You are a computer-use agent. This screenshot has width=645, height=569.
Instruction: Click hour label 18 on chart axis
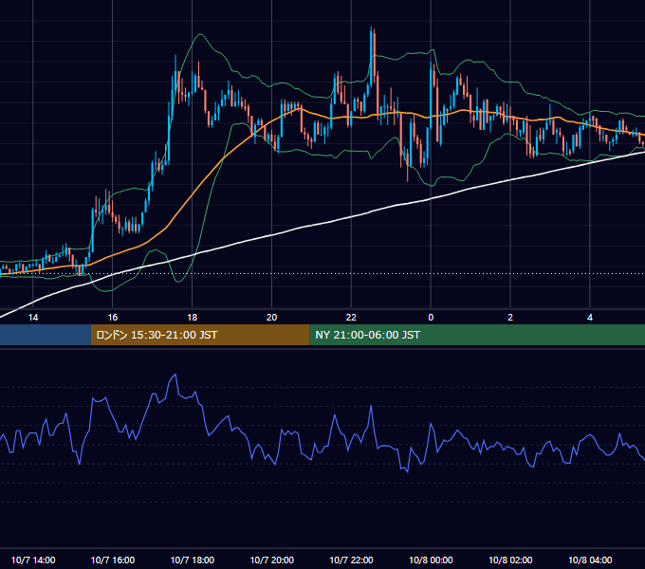click(193, 318)
